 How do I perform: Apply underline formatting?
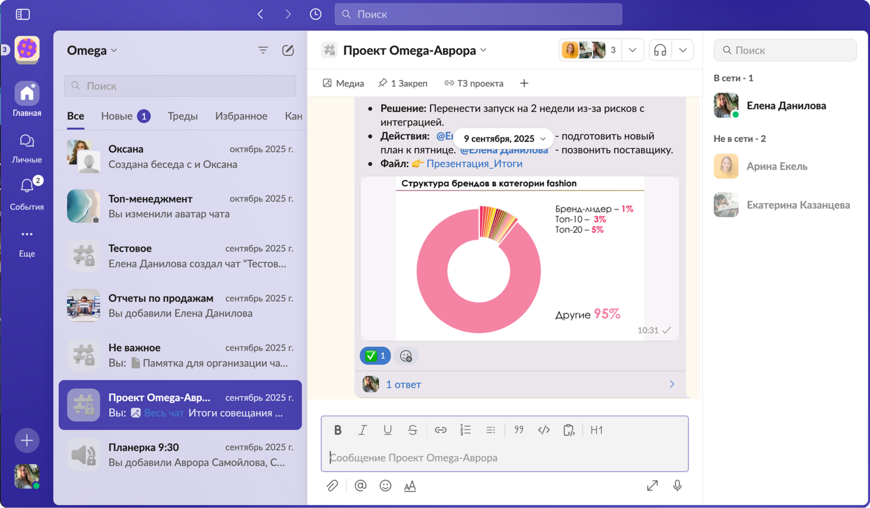(387, 430)
